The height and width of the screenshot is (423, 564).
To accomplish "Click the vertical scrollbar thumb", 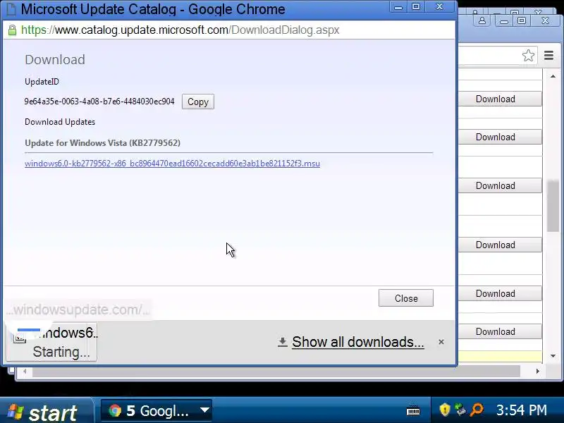I will click(x=553, y=206).
